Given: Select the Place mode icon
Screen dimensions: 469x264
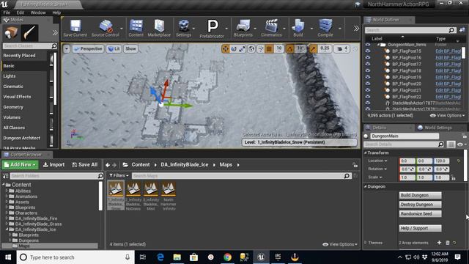Looking at the screenshot, I should click(11, 32).
